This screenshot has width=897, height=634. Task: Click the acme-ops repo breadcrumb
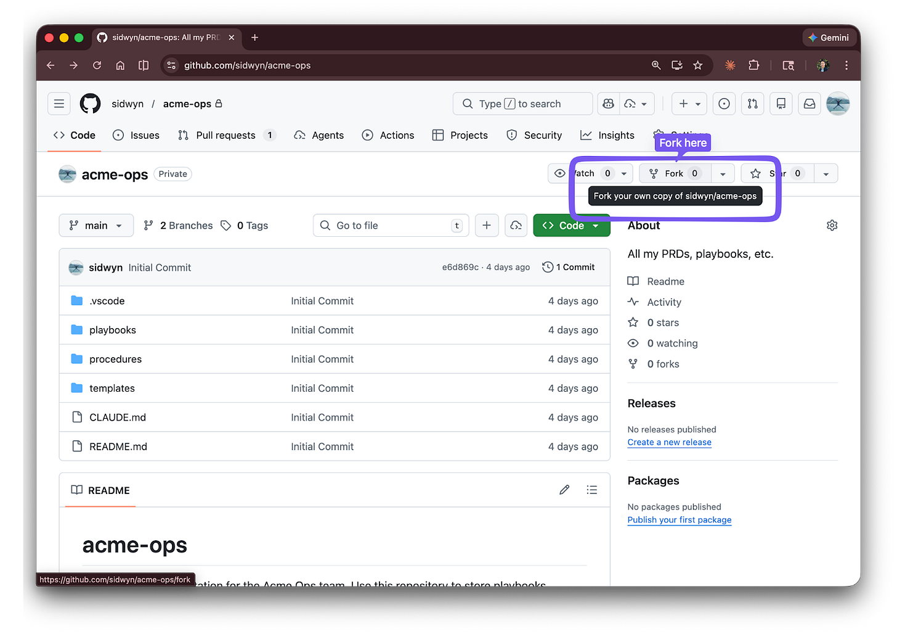tap(187, 104)
